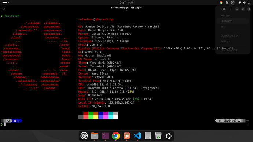Click the starburst indicator icon in the top bar
The height and width of the screenshot is (142, 253).
227,3
